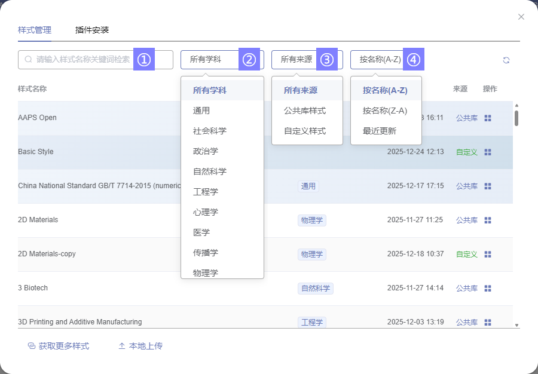Close the style management dialog
The image size is (538, 374).
click(521, 17)
